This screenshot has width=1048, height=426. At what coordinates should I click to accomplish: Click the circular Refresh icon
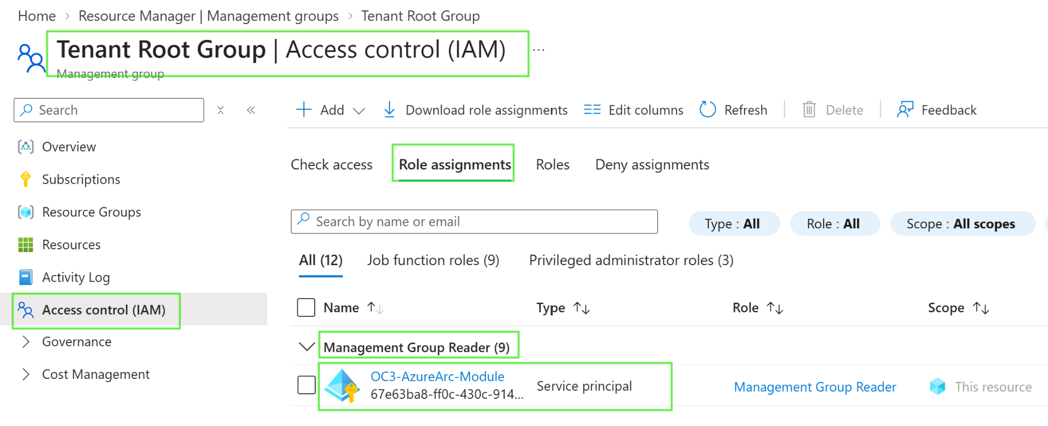[x=708, y=110]
